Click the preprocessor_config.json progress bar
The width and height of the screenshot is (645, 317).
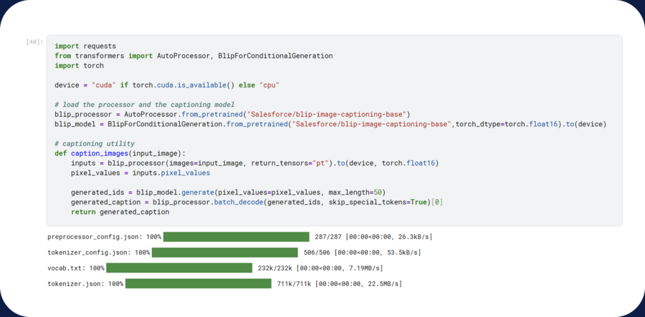(x=236, y=237)
